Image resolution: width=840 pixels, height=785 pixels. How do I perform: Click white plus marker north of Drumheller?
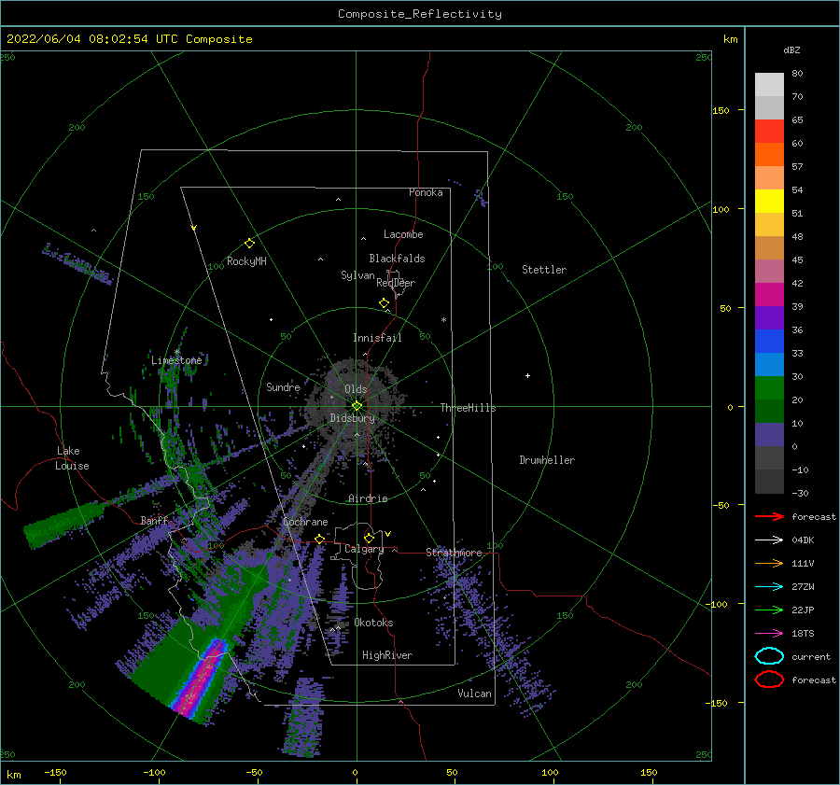[527, 375]
